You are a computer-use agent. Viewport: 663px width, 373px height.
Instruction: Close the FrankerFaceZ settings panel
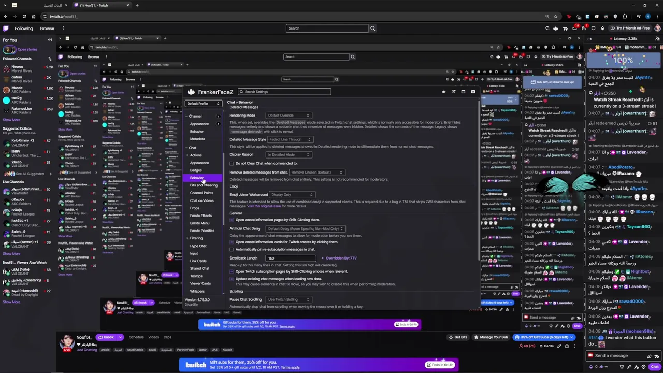tap(473, 92)
